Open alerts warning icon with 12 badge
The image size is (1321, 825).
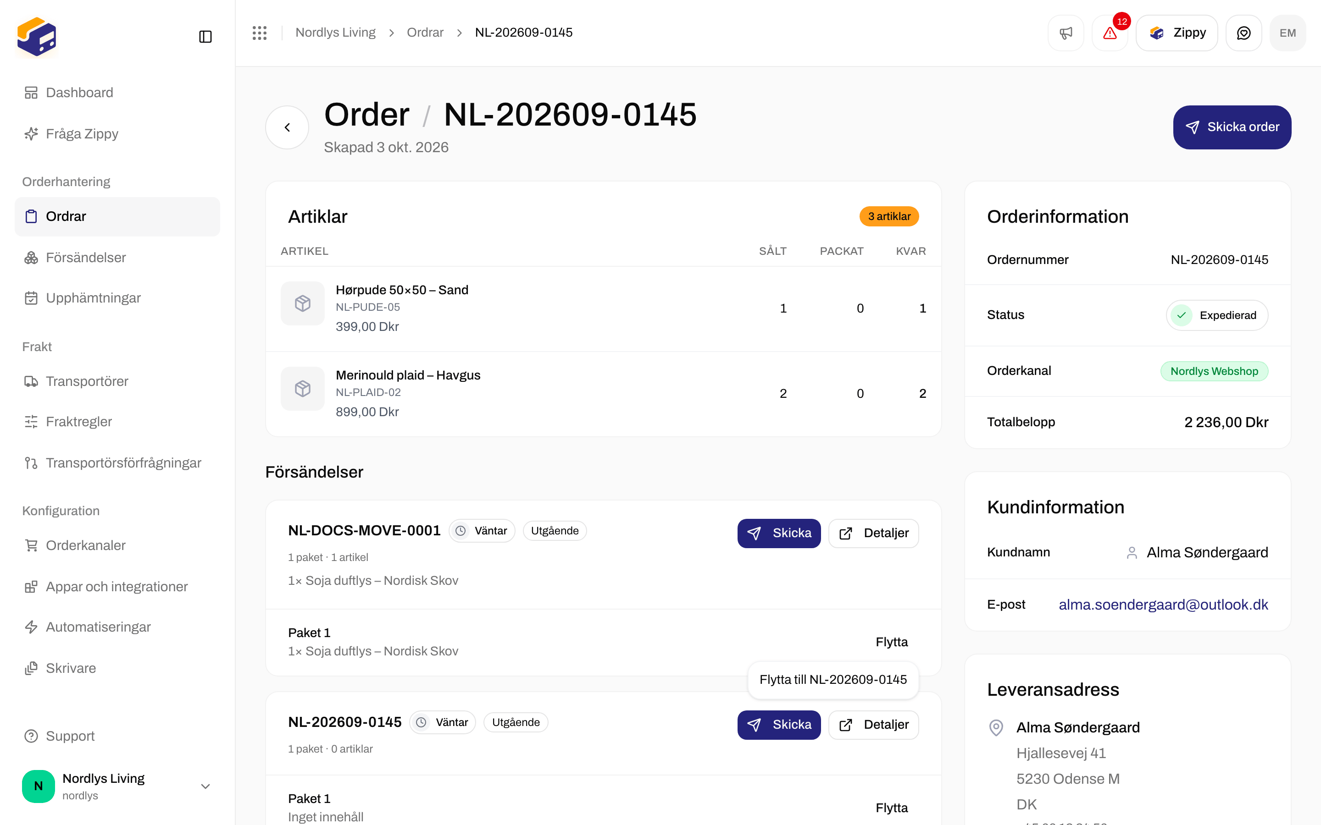(x=1110, y=33)
